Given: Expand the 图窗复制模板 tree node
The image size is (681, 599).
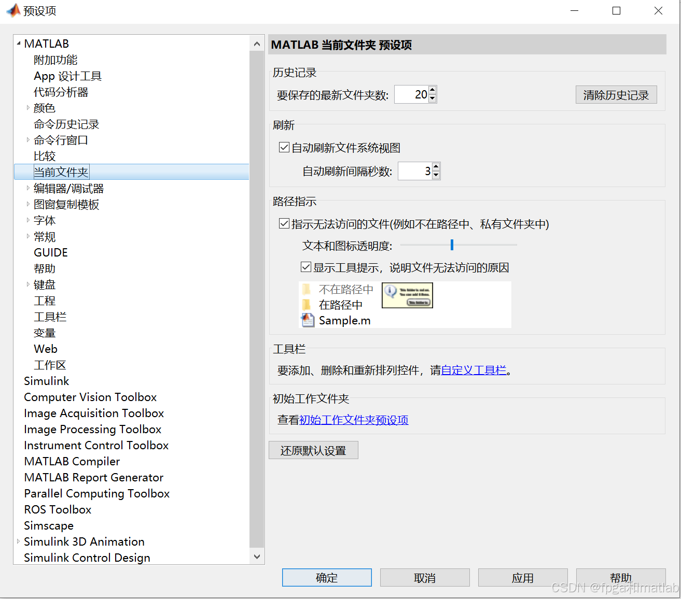Looking at the screenshot, I should [28, 204].
